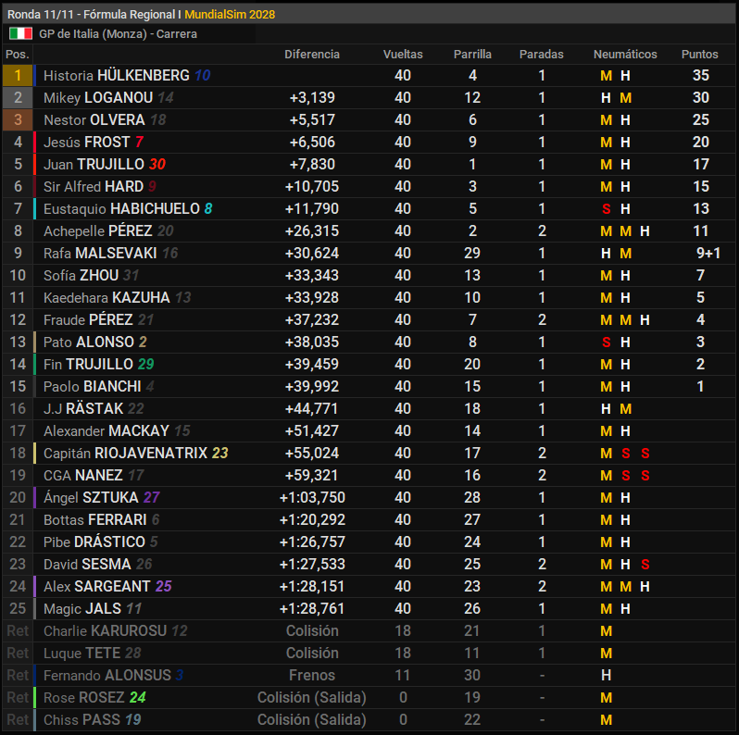Select driver Alex SARGEANT 25
Image resolution: width=739 pixels, height=735 pixels.
(x=107, y=586)
